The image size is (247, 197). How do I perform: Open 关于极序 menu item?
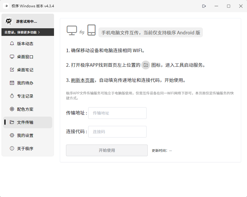[x=28, y=148]
